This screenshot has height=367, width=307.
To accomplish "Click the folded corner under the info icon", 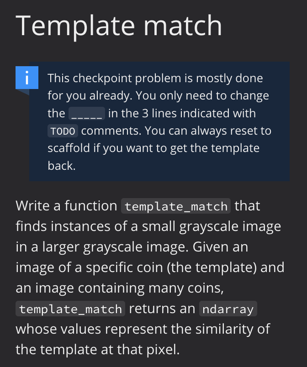I will (x=22, y=92).
